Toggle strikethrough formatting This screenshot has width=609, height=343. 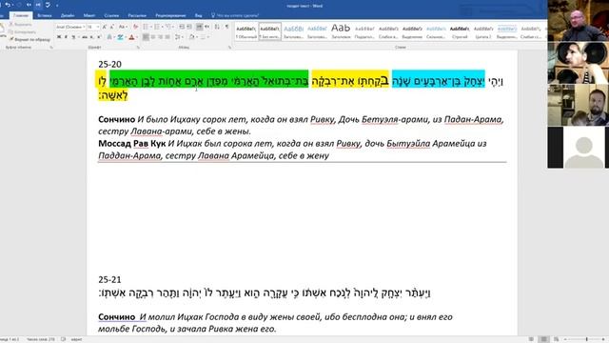(85, 37)
